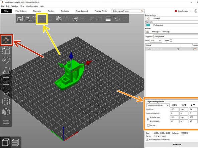
Task: Select the Cut tool
Action: point(6,81)
